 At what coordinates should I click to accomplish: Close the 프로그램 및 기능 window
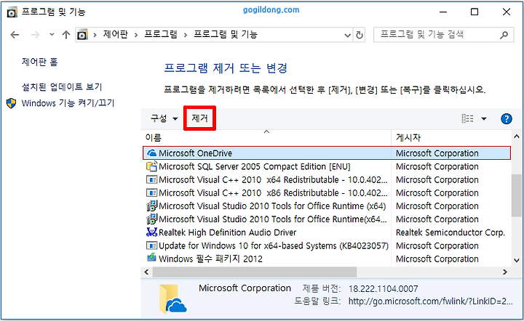(x=507, y=12)
